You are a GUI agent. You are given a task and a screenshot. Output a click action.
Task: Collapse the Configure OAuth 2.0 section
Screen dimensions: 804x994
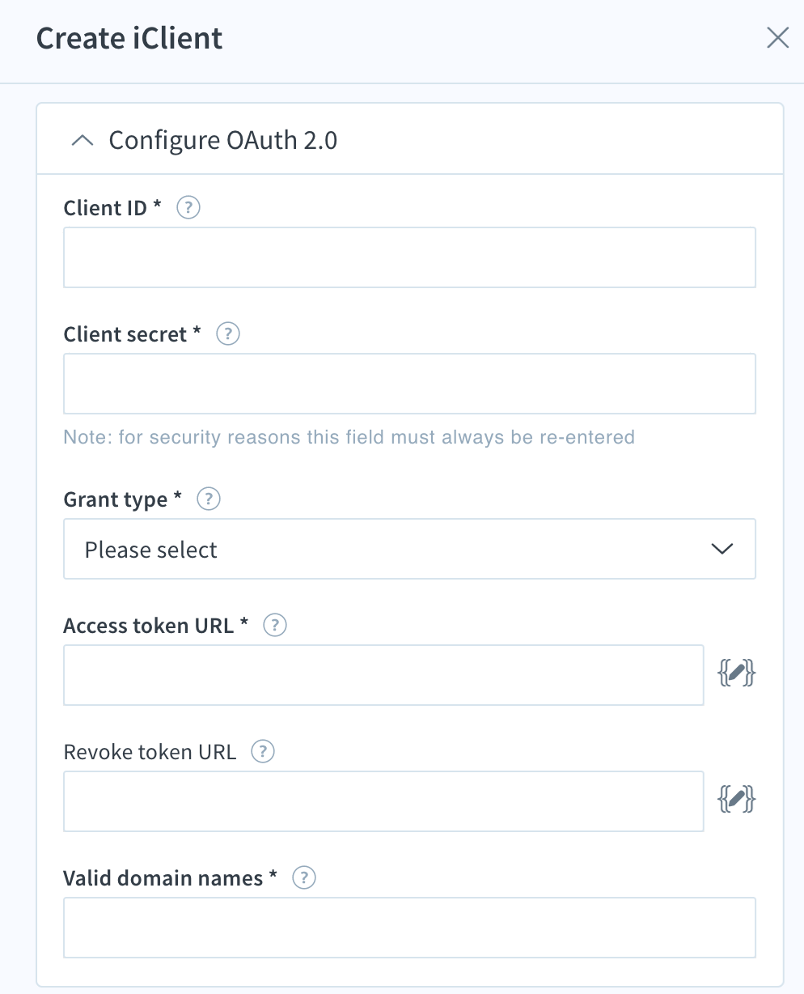coord(81,138)
